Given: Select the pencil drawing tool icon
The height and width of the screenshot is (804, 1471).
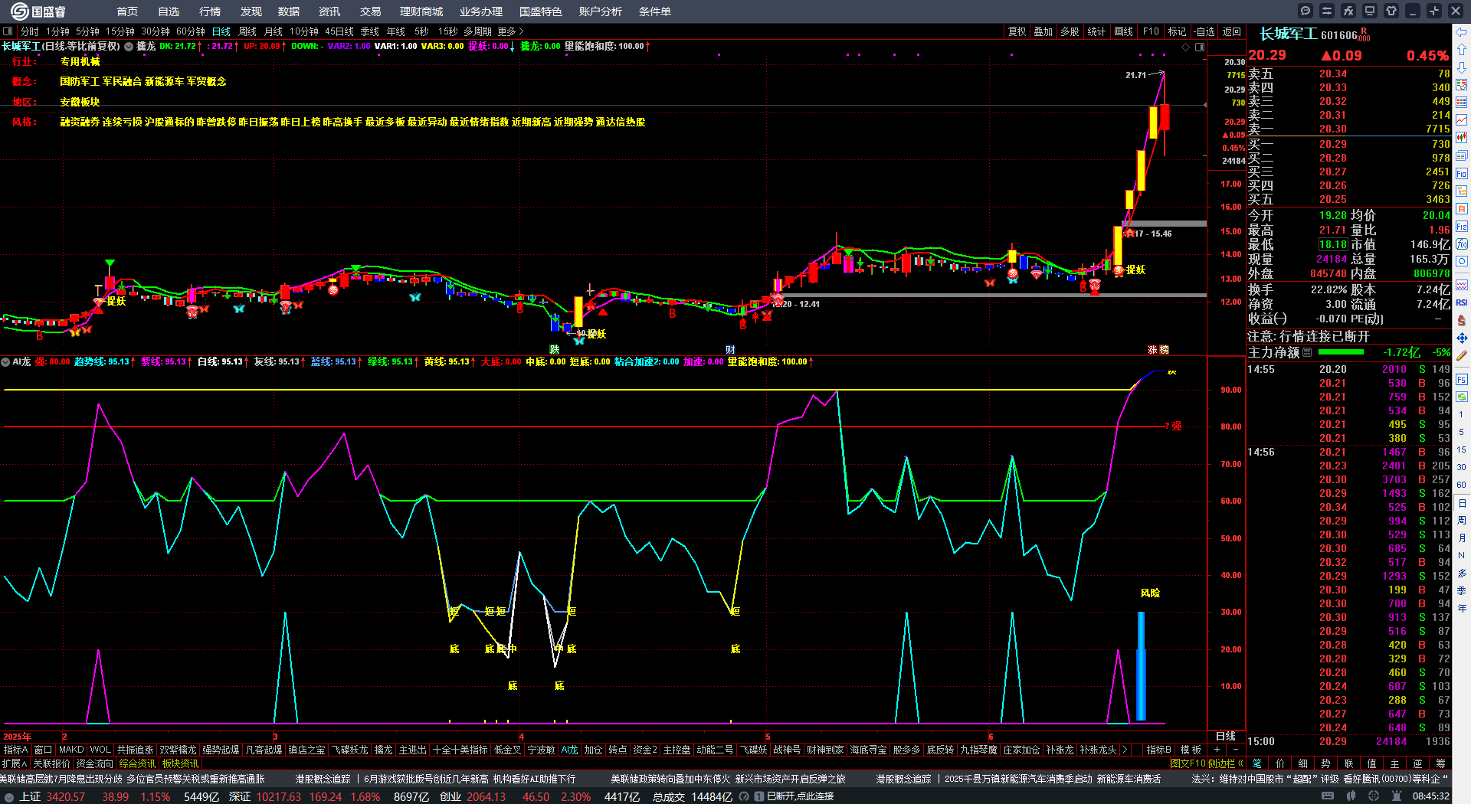Looking at the screenshot, I should (1462, 355).
